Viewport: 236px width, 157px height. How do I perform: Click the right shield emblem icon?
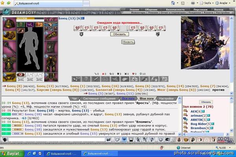click(x=158, y=34)
